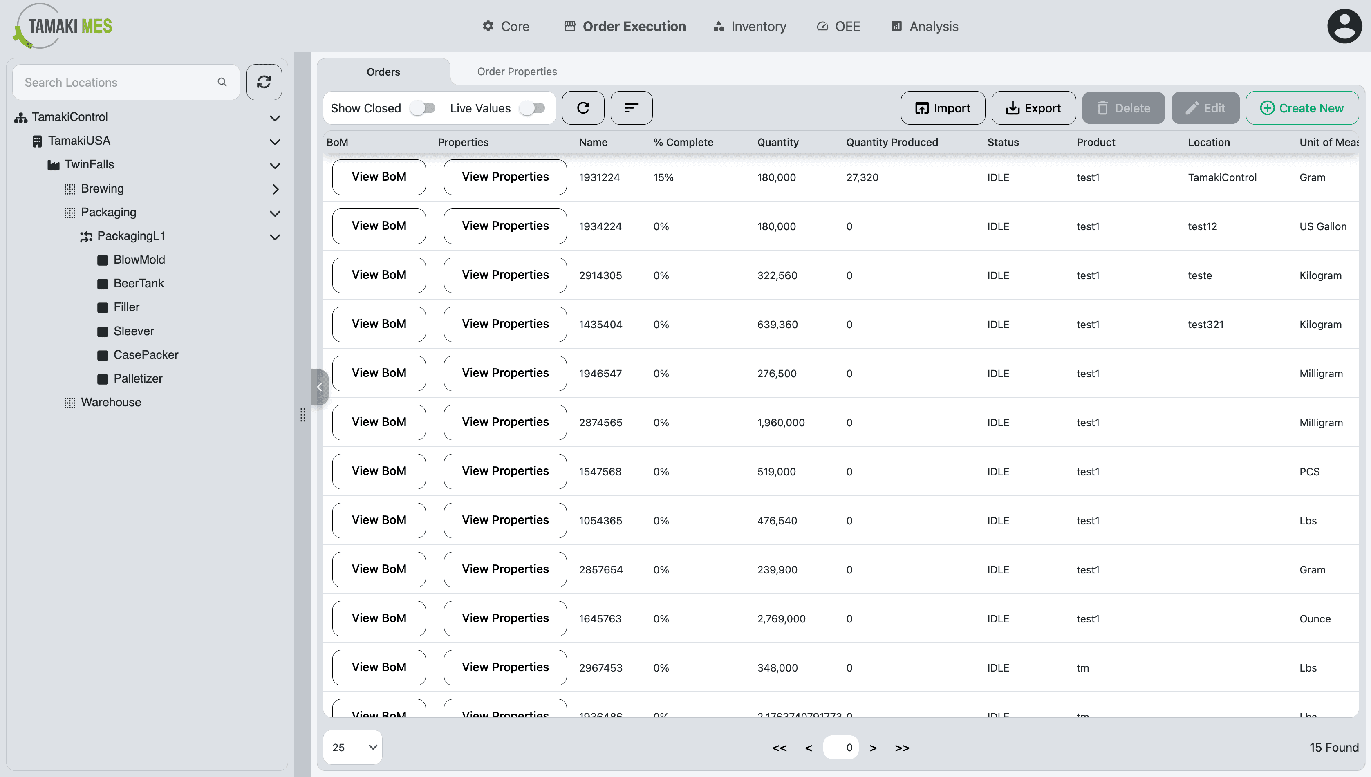This screenshot has width=1371, height=777.
Task: Toggle the Live Values switch
Action: pyautogui.click(x=532, y=108)
